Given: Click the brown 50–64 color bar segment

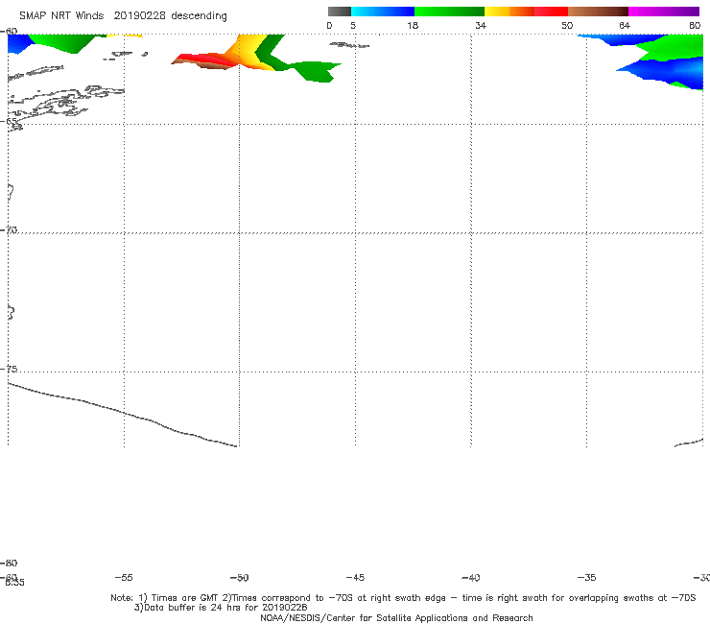Looking at the screenshot, I should [x=598, y=12].
